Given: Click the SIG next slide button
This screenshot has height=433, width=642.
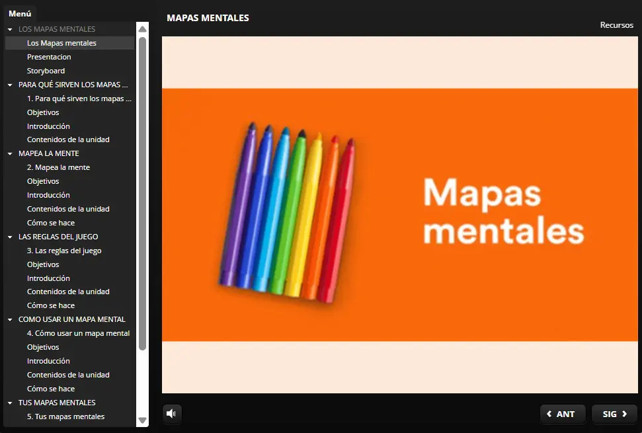Looking at the screenshot, I should [614, 414].
